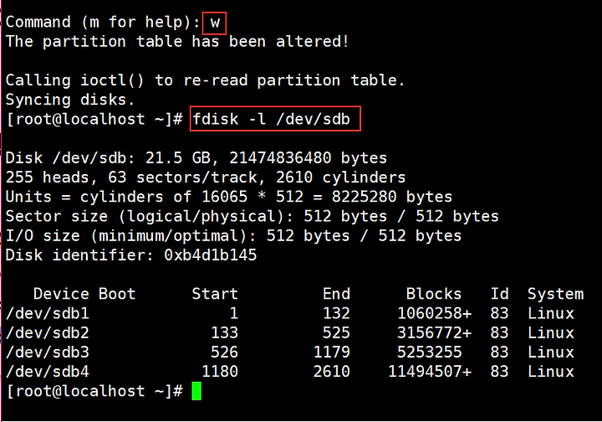Click end cylinder 132 of sdb1
Viewport: 602px width, 422px height.
tap(336, 313)
